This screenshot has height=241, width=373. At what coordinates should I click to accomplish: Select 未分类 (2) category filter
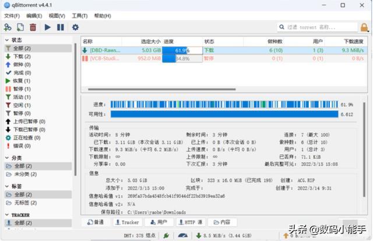point(38,174)
